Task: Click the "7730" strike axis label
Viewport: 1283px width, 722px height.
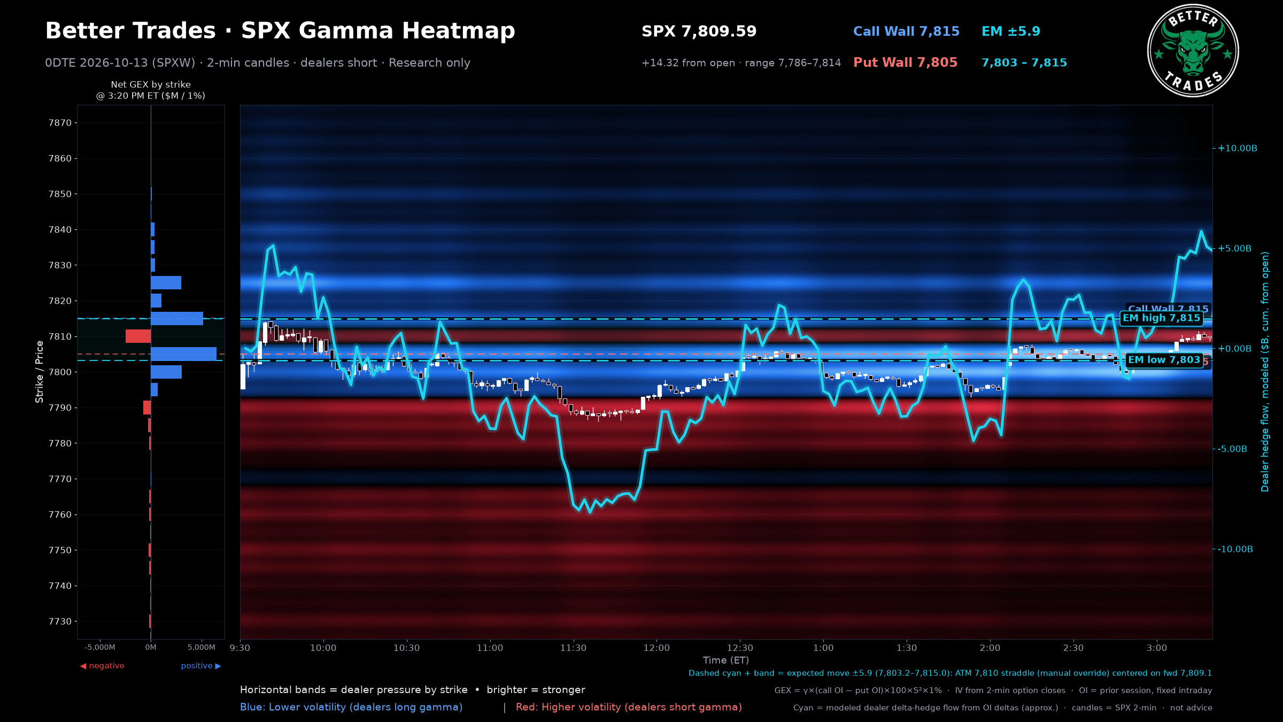Action: click(x=60, y=621)
